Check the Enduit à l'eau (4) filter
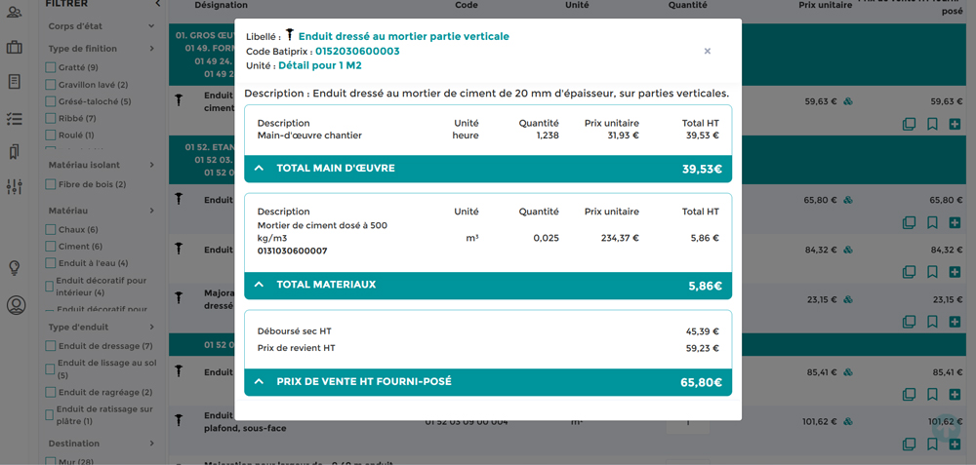 [x=51, y=263]
